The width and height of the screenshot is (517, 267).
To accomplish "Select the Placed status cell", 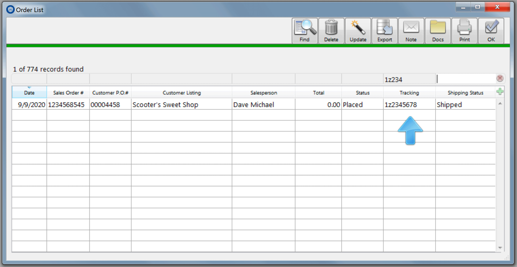I will (363, 105).
